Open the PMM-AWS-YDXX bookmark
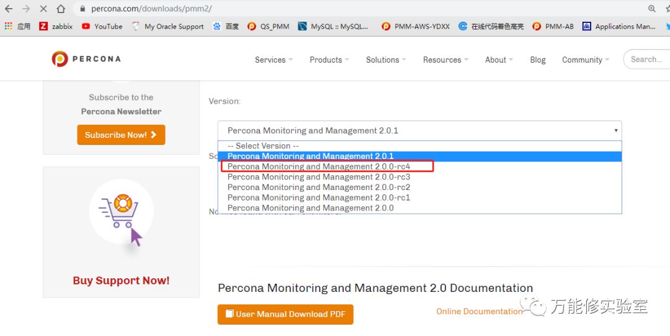The width and height of the screenshot is (670, 336). click(415, 26)
